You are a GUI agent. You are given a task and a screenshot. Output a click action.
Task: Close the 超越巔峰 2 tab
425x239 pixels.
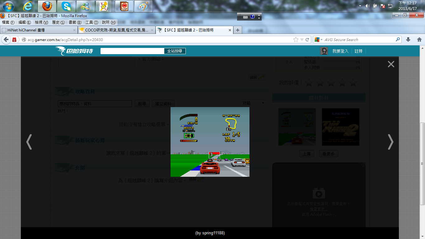point(230,30)
